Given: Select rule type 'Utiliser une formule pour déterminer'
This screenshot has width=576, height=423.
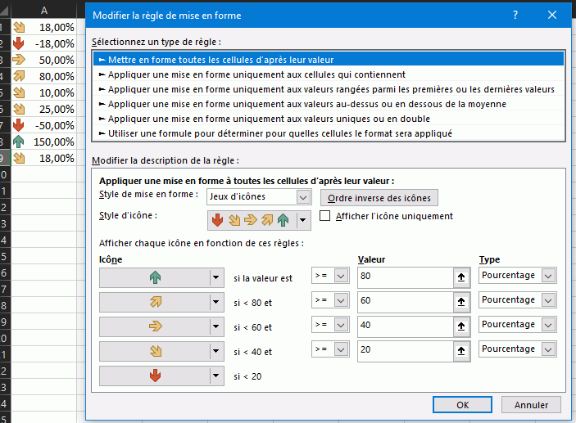Looking at the screenshot, I should (328, 133).
